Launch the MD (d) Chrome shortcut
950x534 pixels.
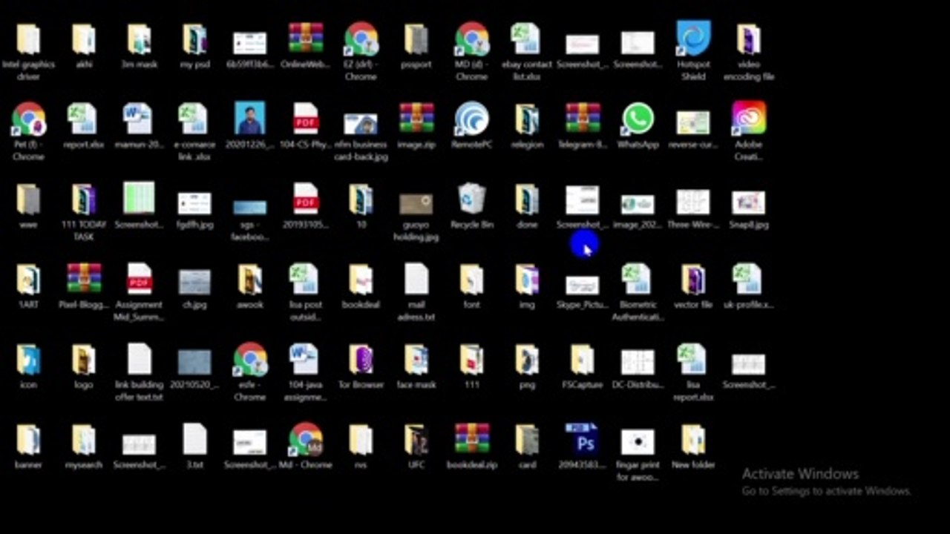point(471,39)
